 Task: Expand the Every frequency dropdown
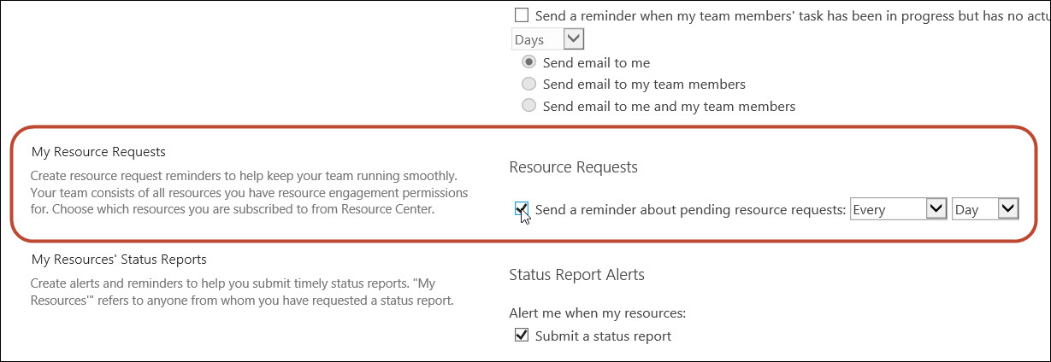(x=898, y=209)
